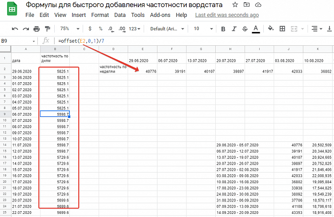Image resolution: width=334 pixels, height=217 pixels.
Task: Open the fill color picker
Action: (x=271, y=28)
